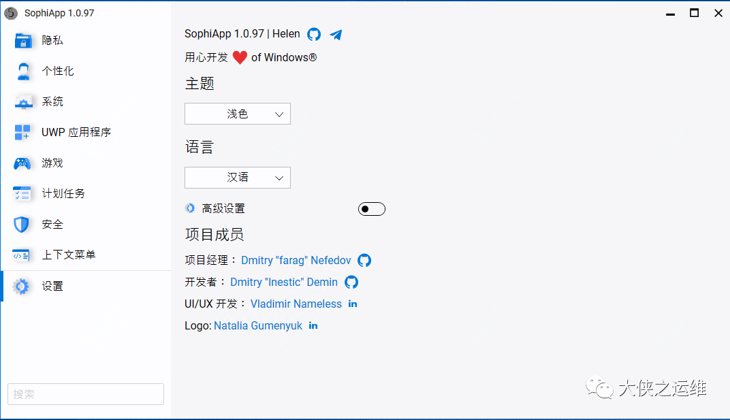Select the 安全 label in sidebar
The width and height of the screenshot is (730, 420).
(x=52, y=225)
